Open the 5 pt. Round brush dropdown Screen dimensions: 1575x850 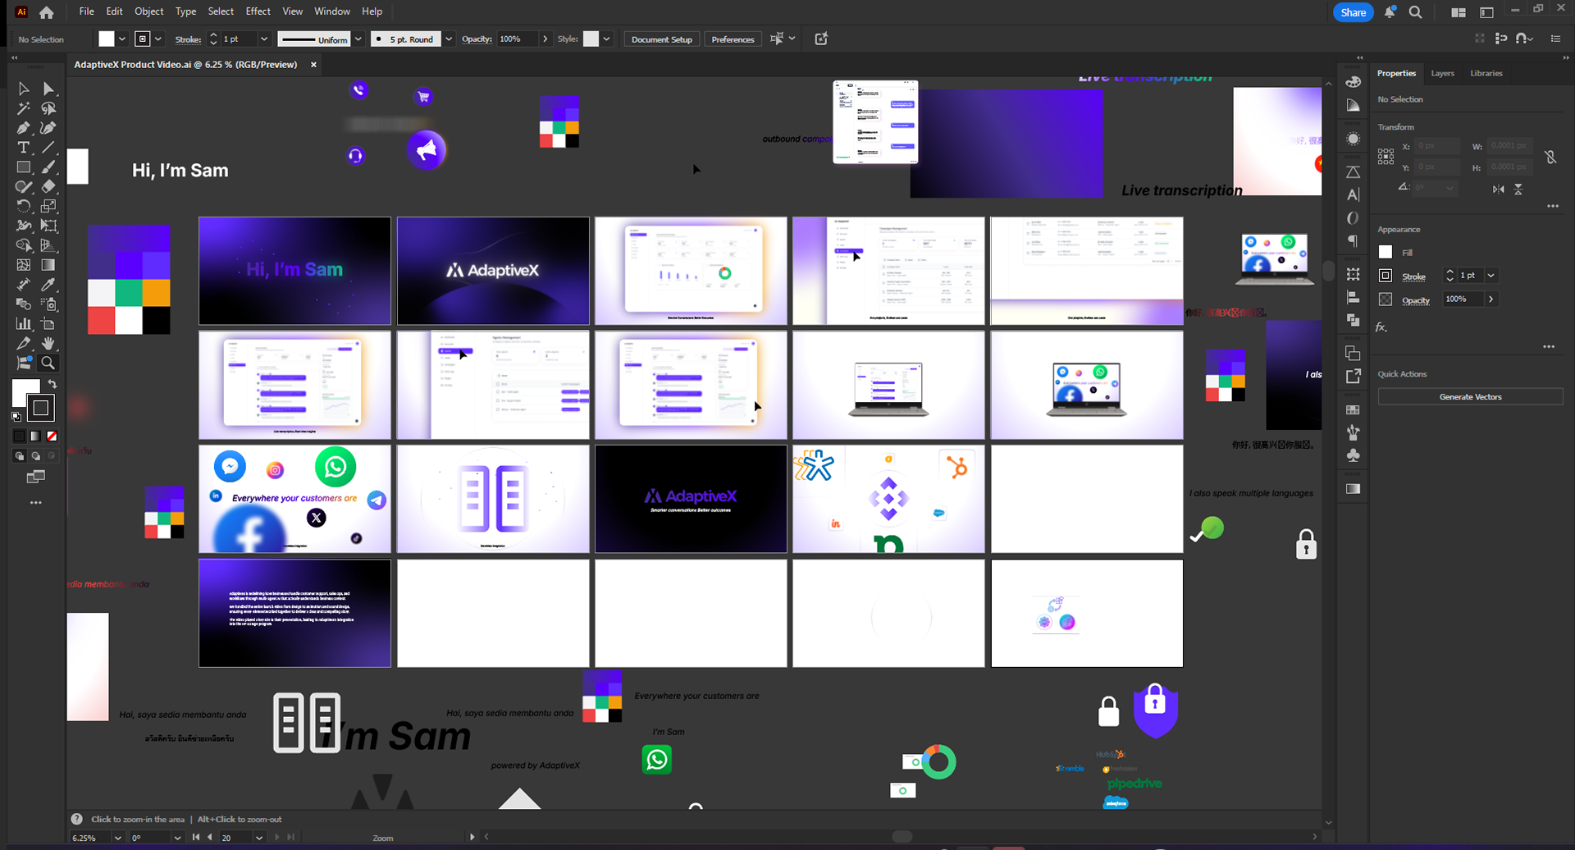coord(449,39)
